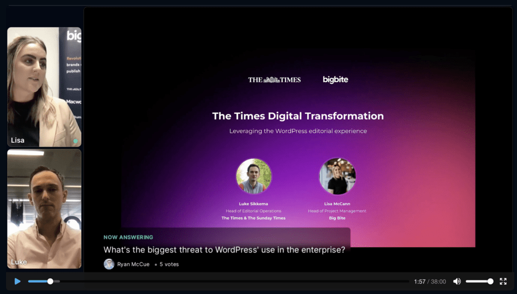Click Luke Sikkema's circular profile photo

[254, 176]
